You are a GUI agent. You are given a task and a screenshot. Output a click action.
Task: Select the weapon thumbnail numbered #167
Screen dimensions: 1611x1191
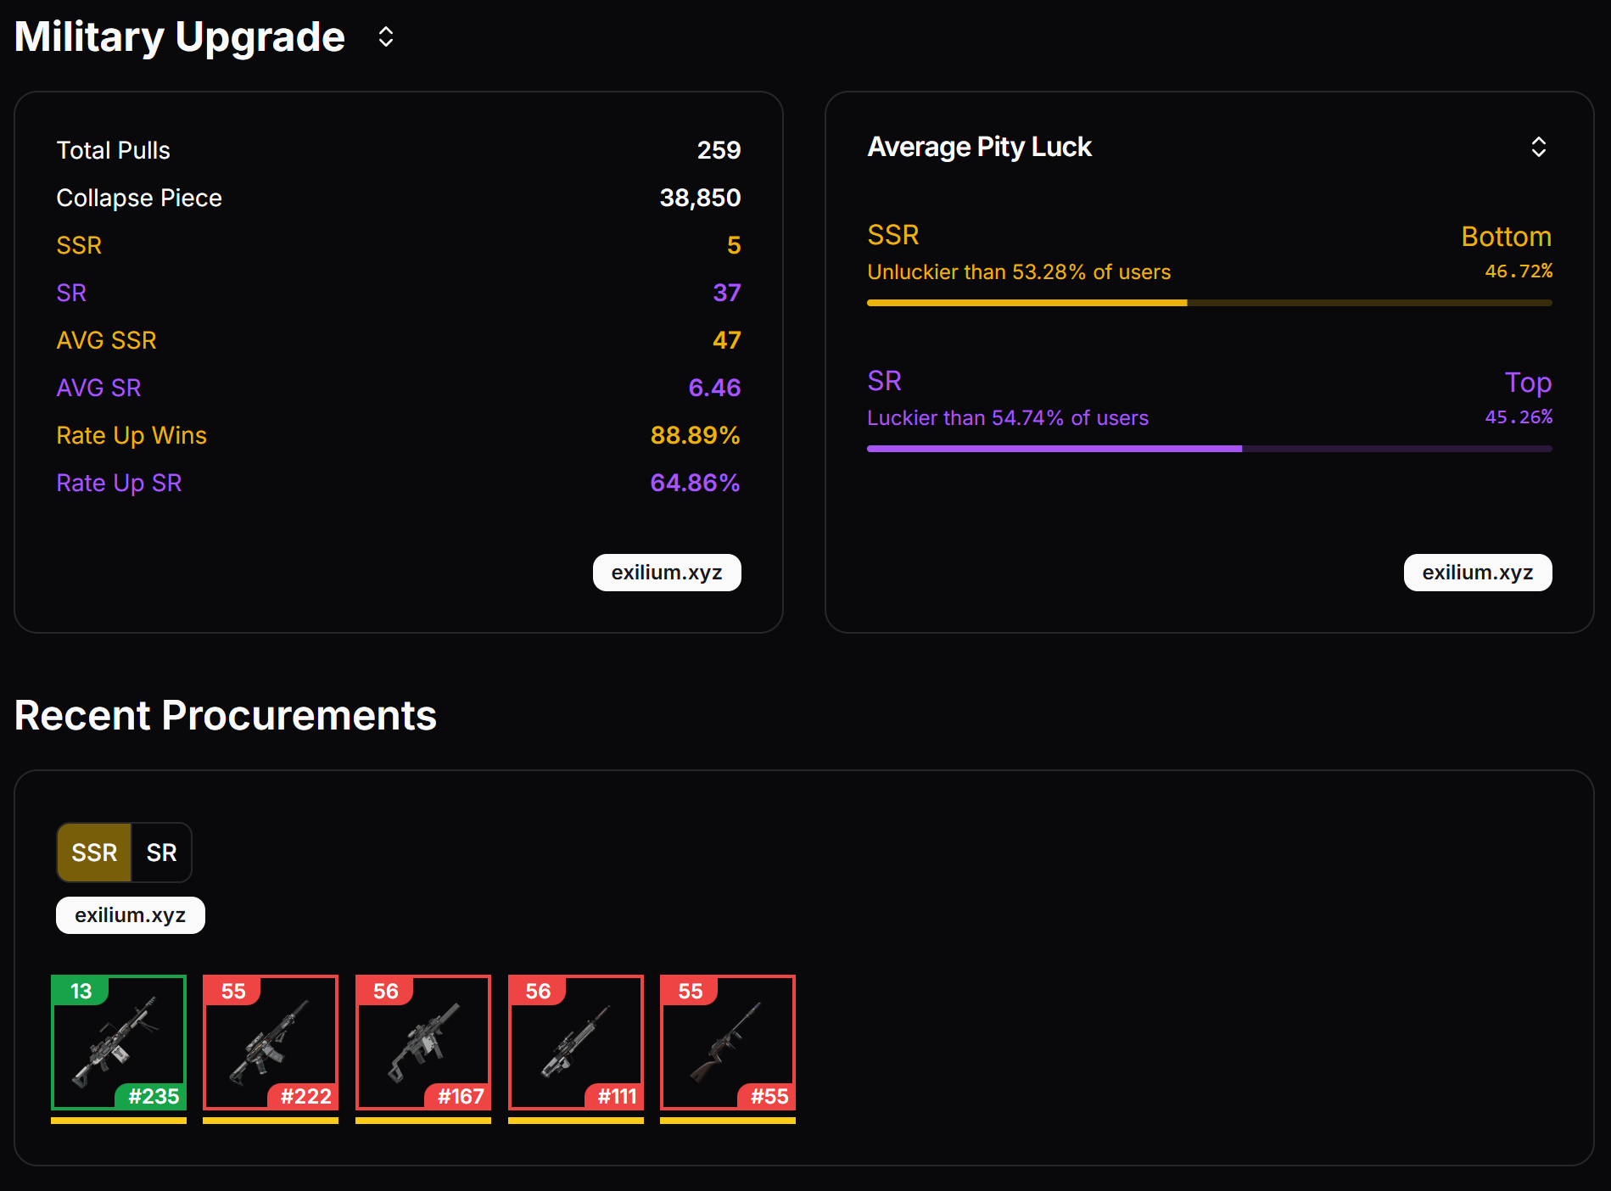tap(423, 1043)
